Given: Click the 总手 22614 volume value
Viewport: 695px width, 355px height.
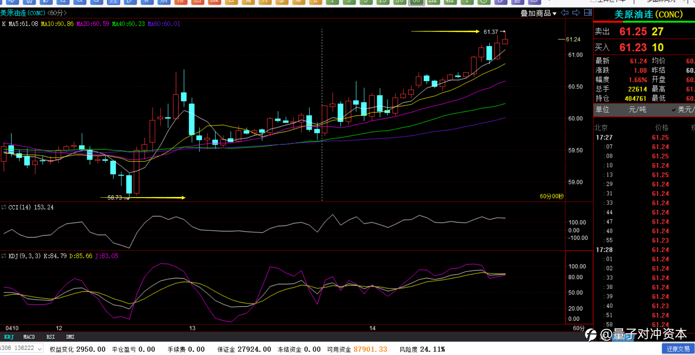Looking at the screenshot, I should coord(638,89).
